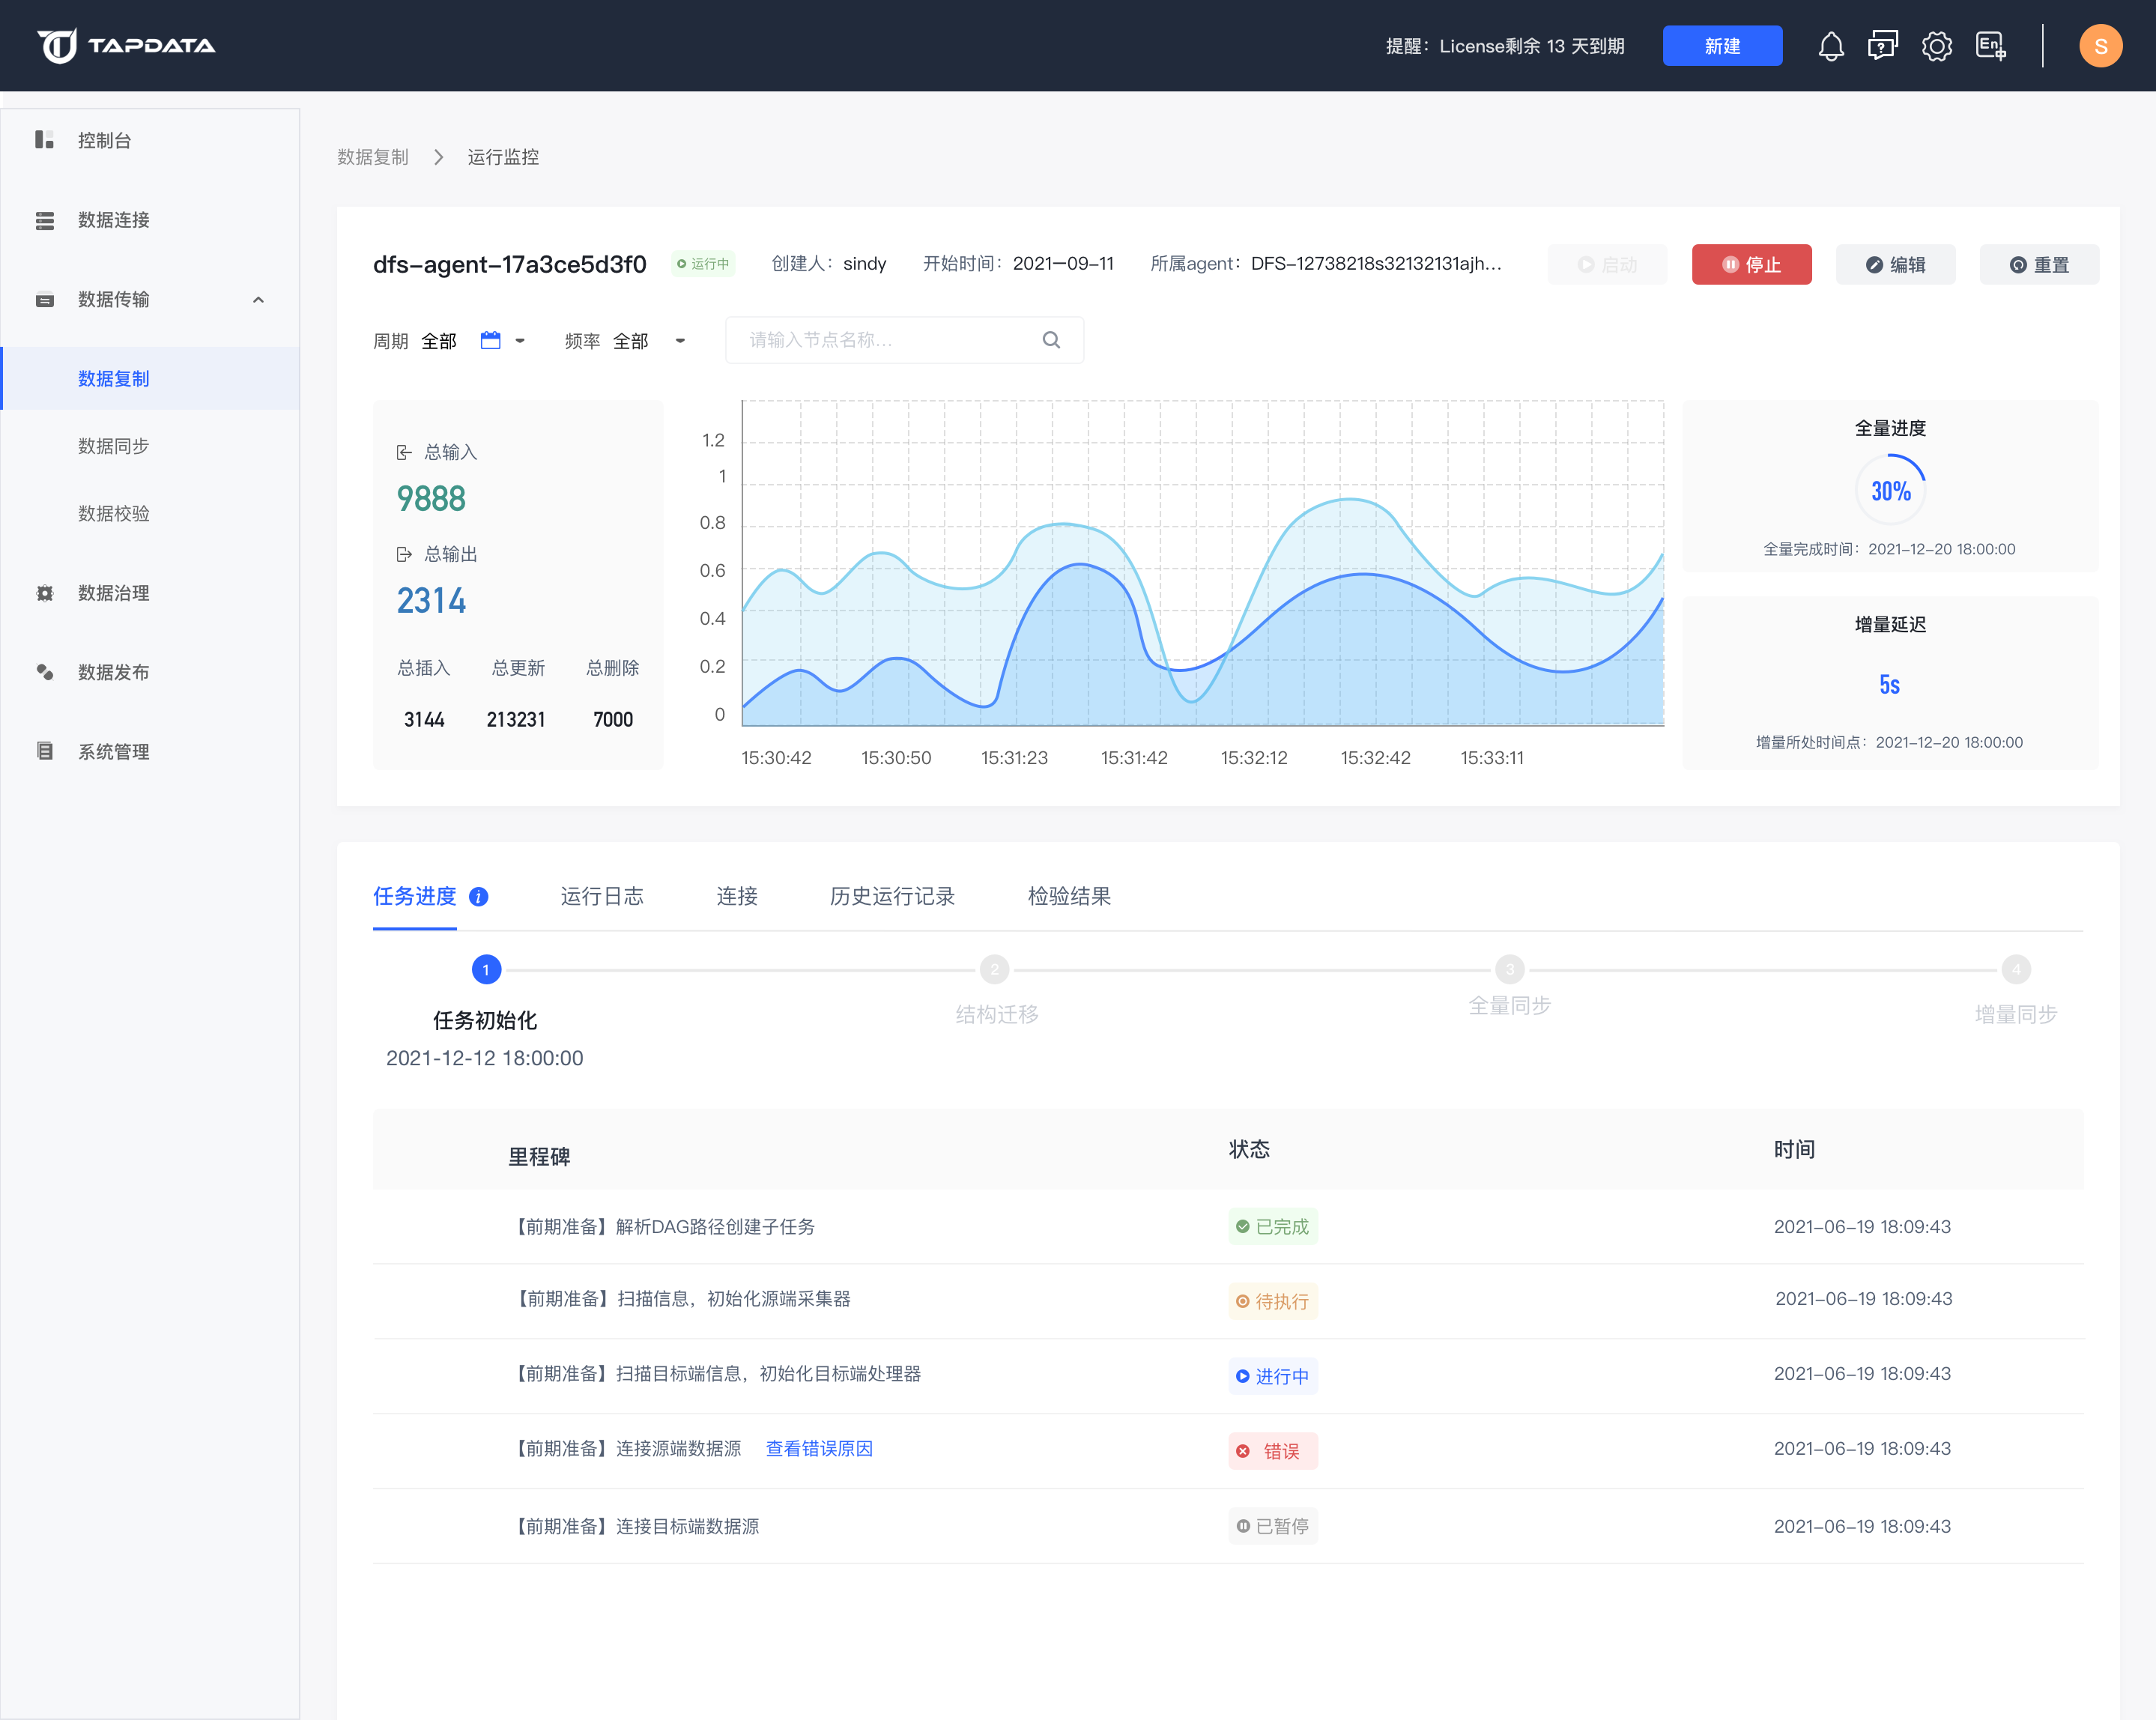
Task: Open the 频率 全部 dropdown
Action: click(680, 341)
